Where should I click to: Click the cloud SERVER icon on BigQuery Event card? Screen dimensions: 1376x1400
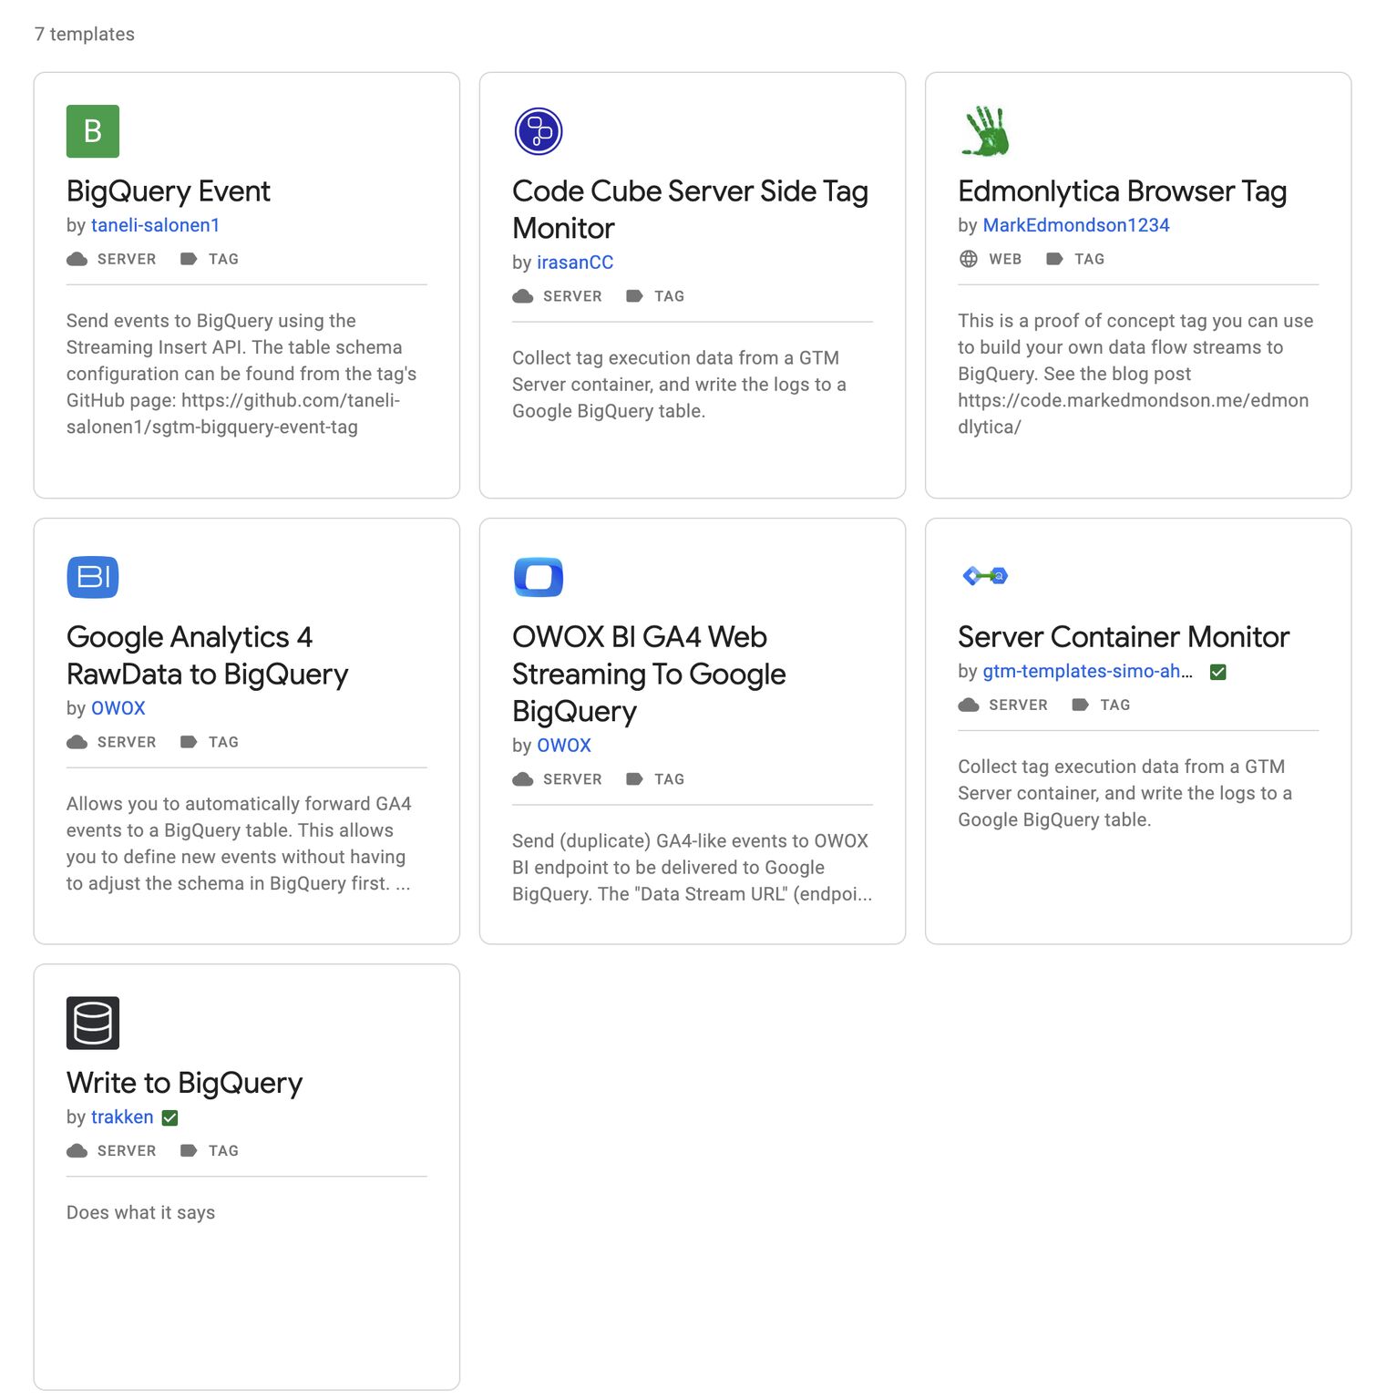[x=77, y=259]
